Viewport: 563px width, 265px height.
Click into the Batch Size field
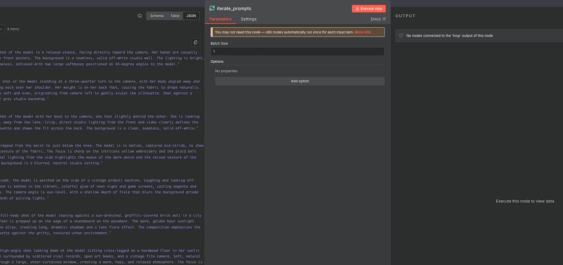(x=297, y=51)
